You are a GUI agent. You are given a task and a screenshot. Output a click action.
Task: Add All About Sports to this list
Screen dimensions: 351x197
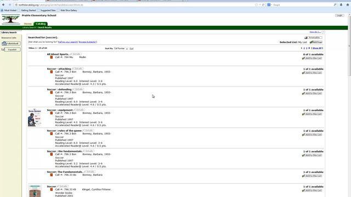coord(312,59)
